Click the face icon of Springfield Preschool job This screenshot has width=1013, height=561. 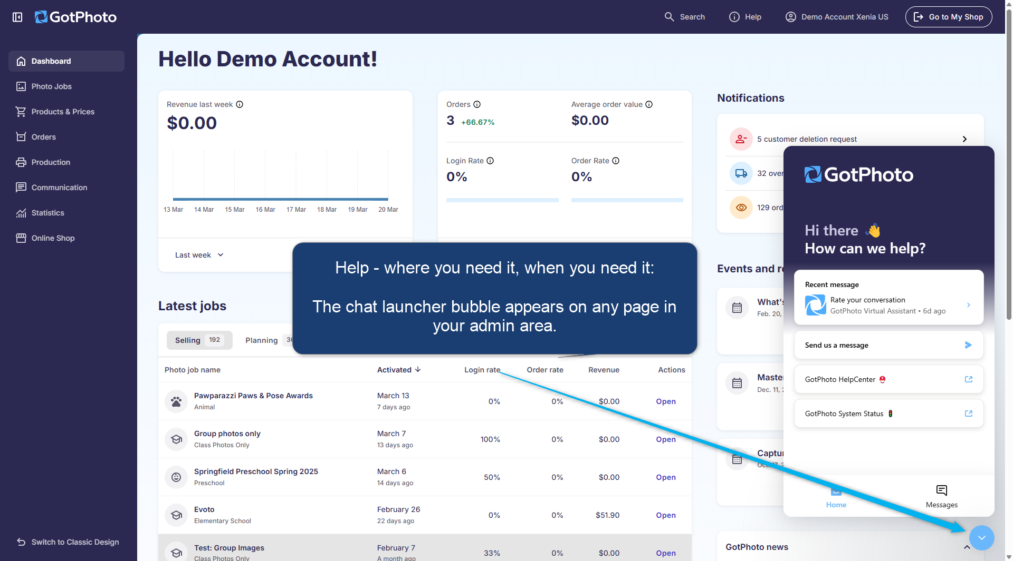[x=176, y=477]
